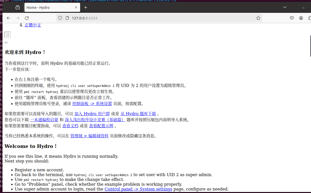Reload the current page
The image size is (311, 193).
pyautogui.click(x=27, y=18)
